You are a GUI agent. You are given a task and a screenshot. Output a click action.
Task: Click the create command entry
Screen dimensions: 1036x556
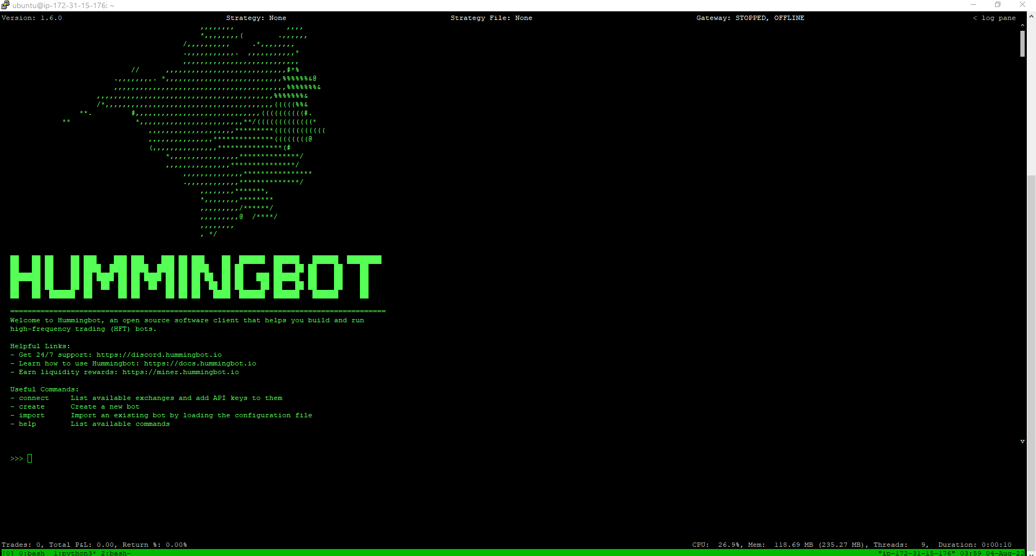tap(31, 406)
